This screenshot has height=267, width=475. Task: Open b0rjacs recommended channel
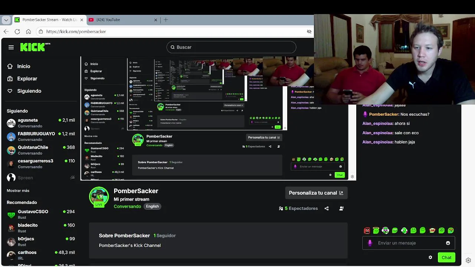click(x=41, y=241)
